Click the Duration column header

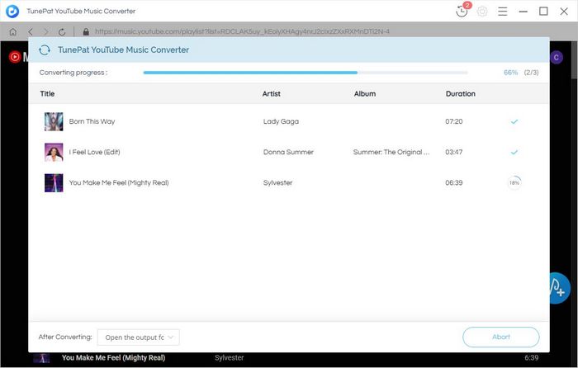[x=461, y=93]
